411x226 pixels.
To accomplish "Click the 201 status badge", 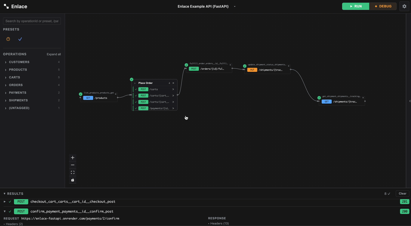I will [x=405, y=202].
